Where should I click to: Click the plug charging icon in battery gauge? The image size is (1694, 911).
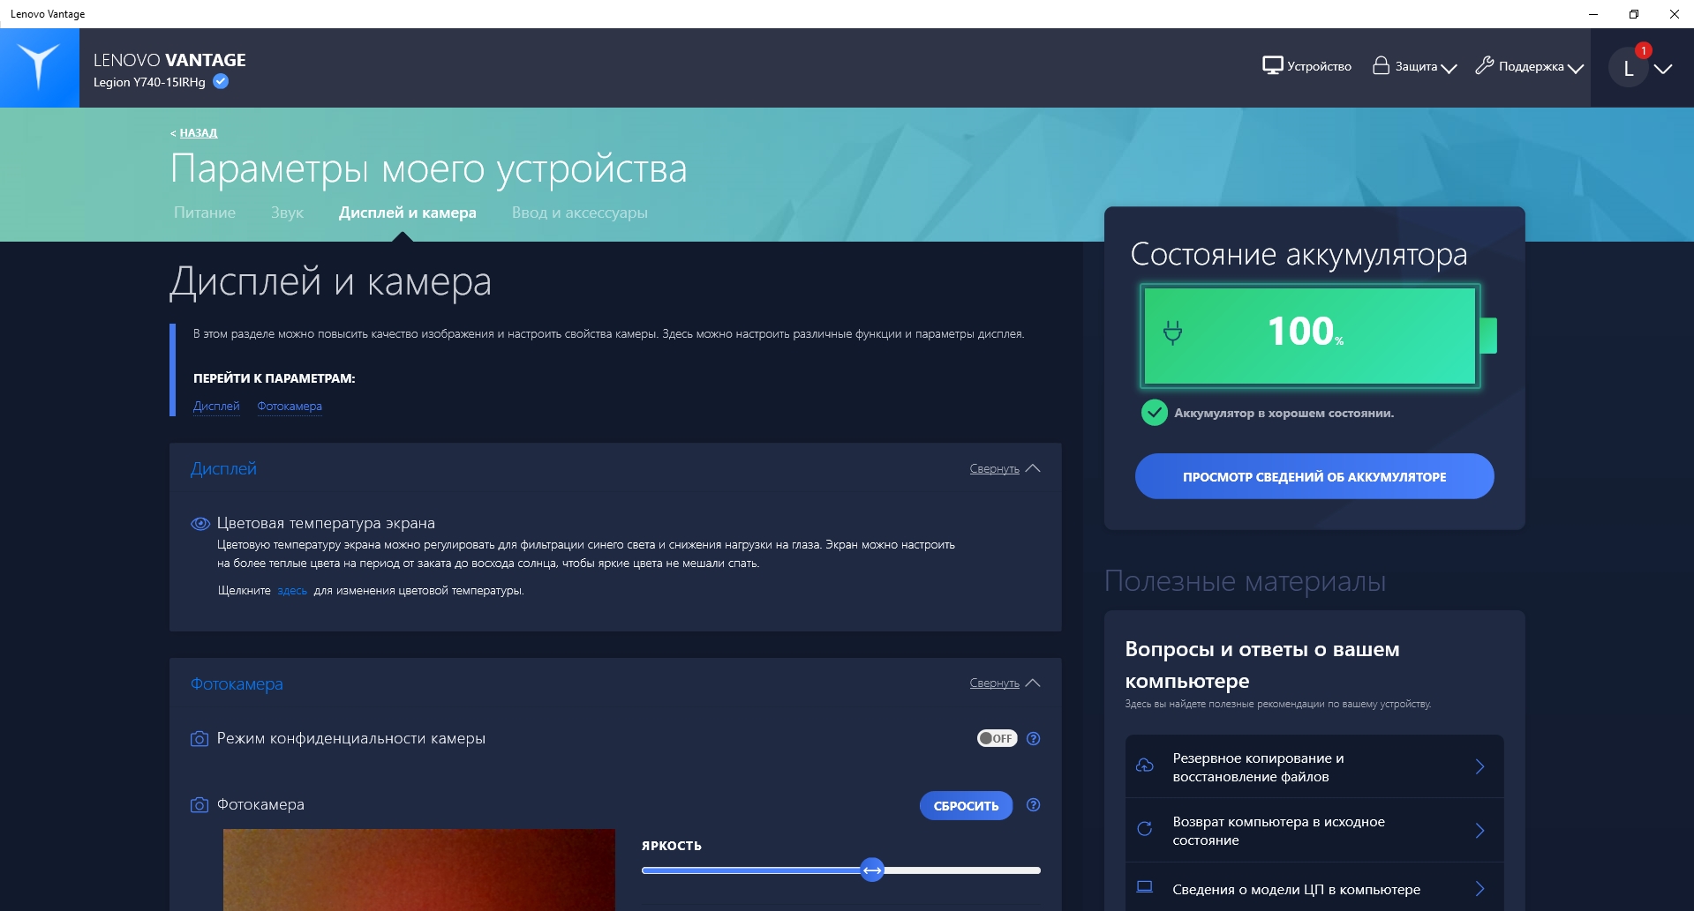point(1172,332)
